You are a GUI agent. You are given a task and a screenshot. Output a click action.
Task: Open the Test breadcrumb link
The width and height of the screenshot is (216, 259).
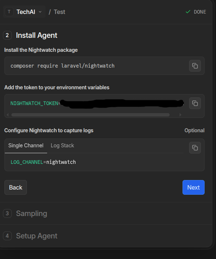click(x=59, y=12)
